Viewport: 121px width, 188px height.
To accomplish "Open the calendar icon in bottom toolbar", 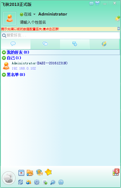I will point(21,173).
